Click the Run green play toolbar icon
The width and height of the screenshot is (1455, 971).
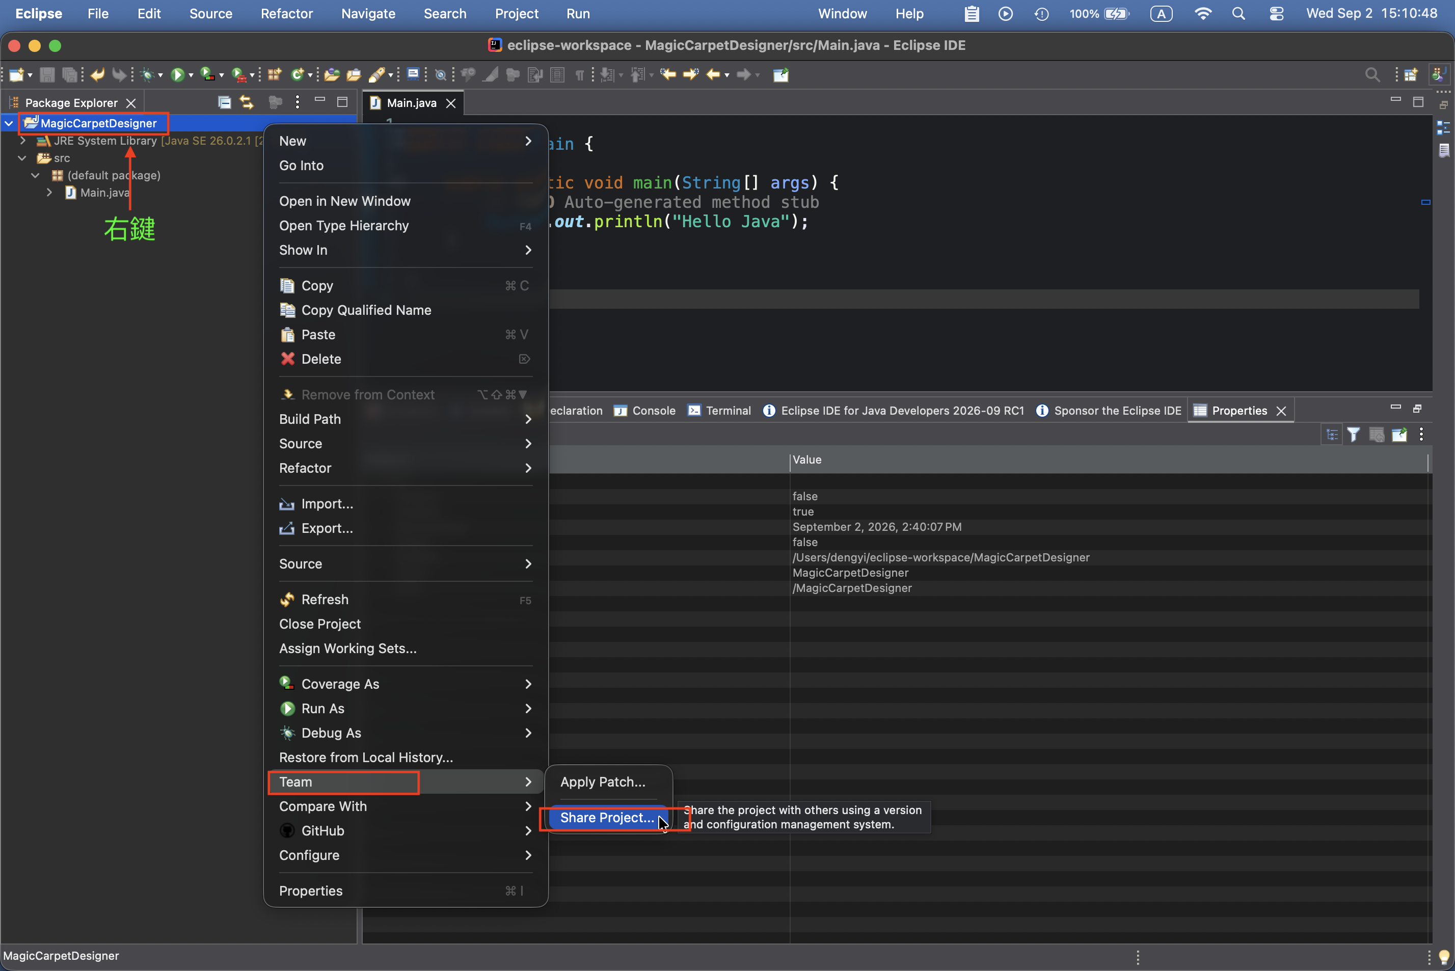click(x=178, y=75)
